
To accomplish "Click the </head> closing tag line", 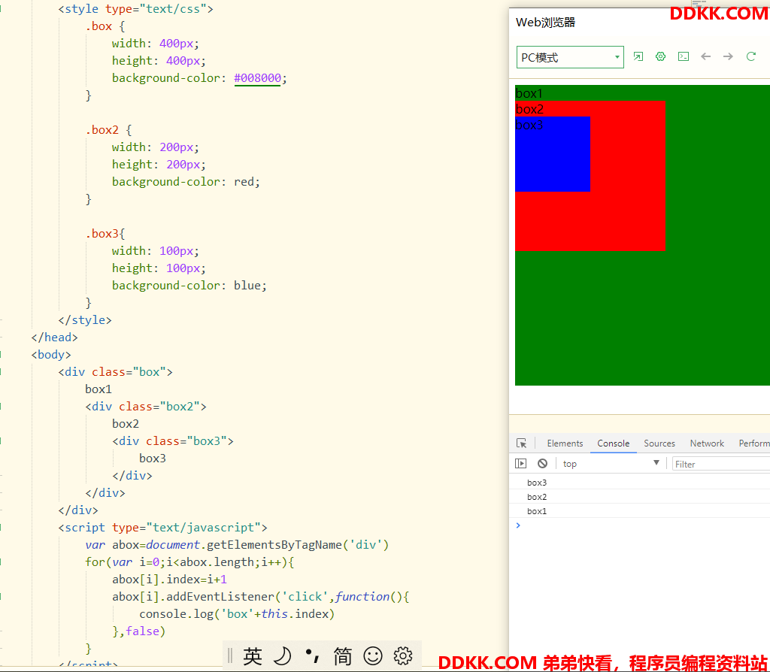I will coord(54,338).
